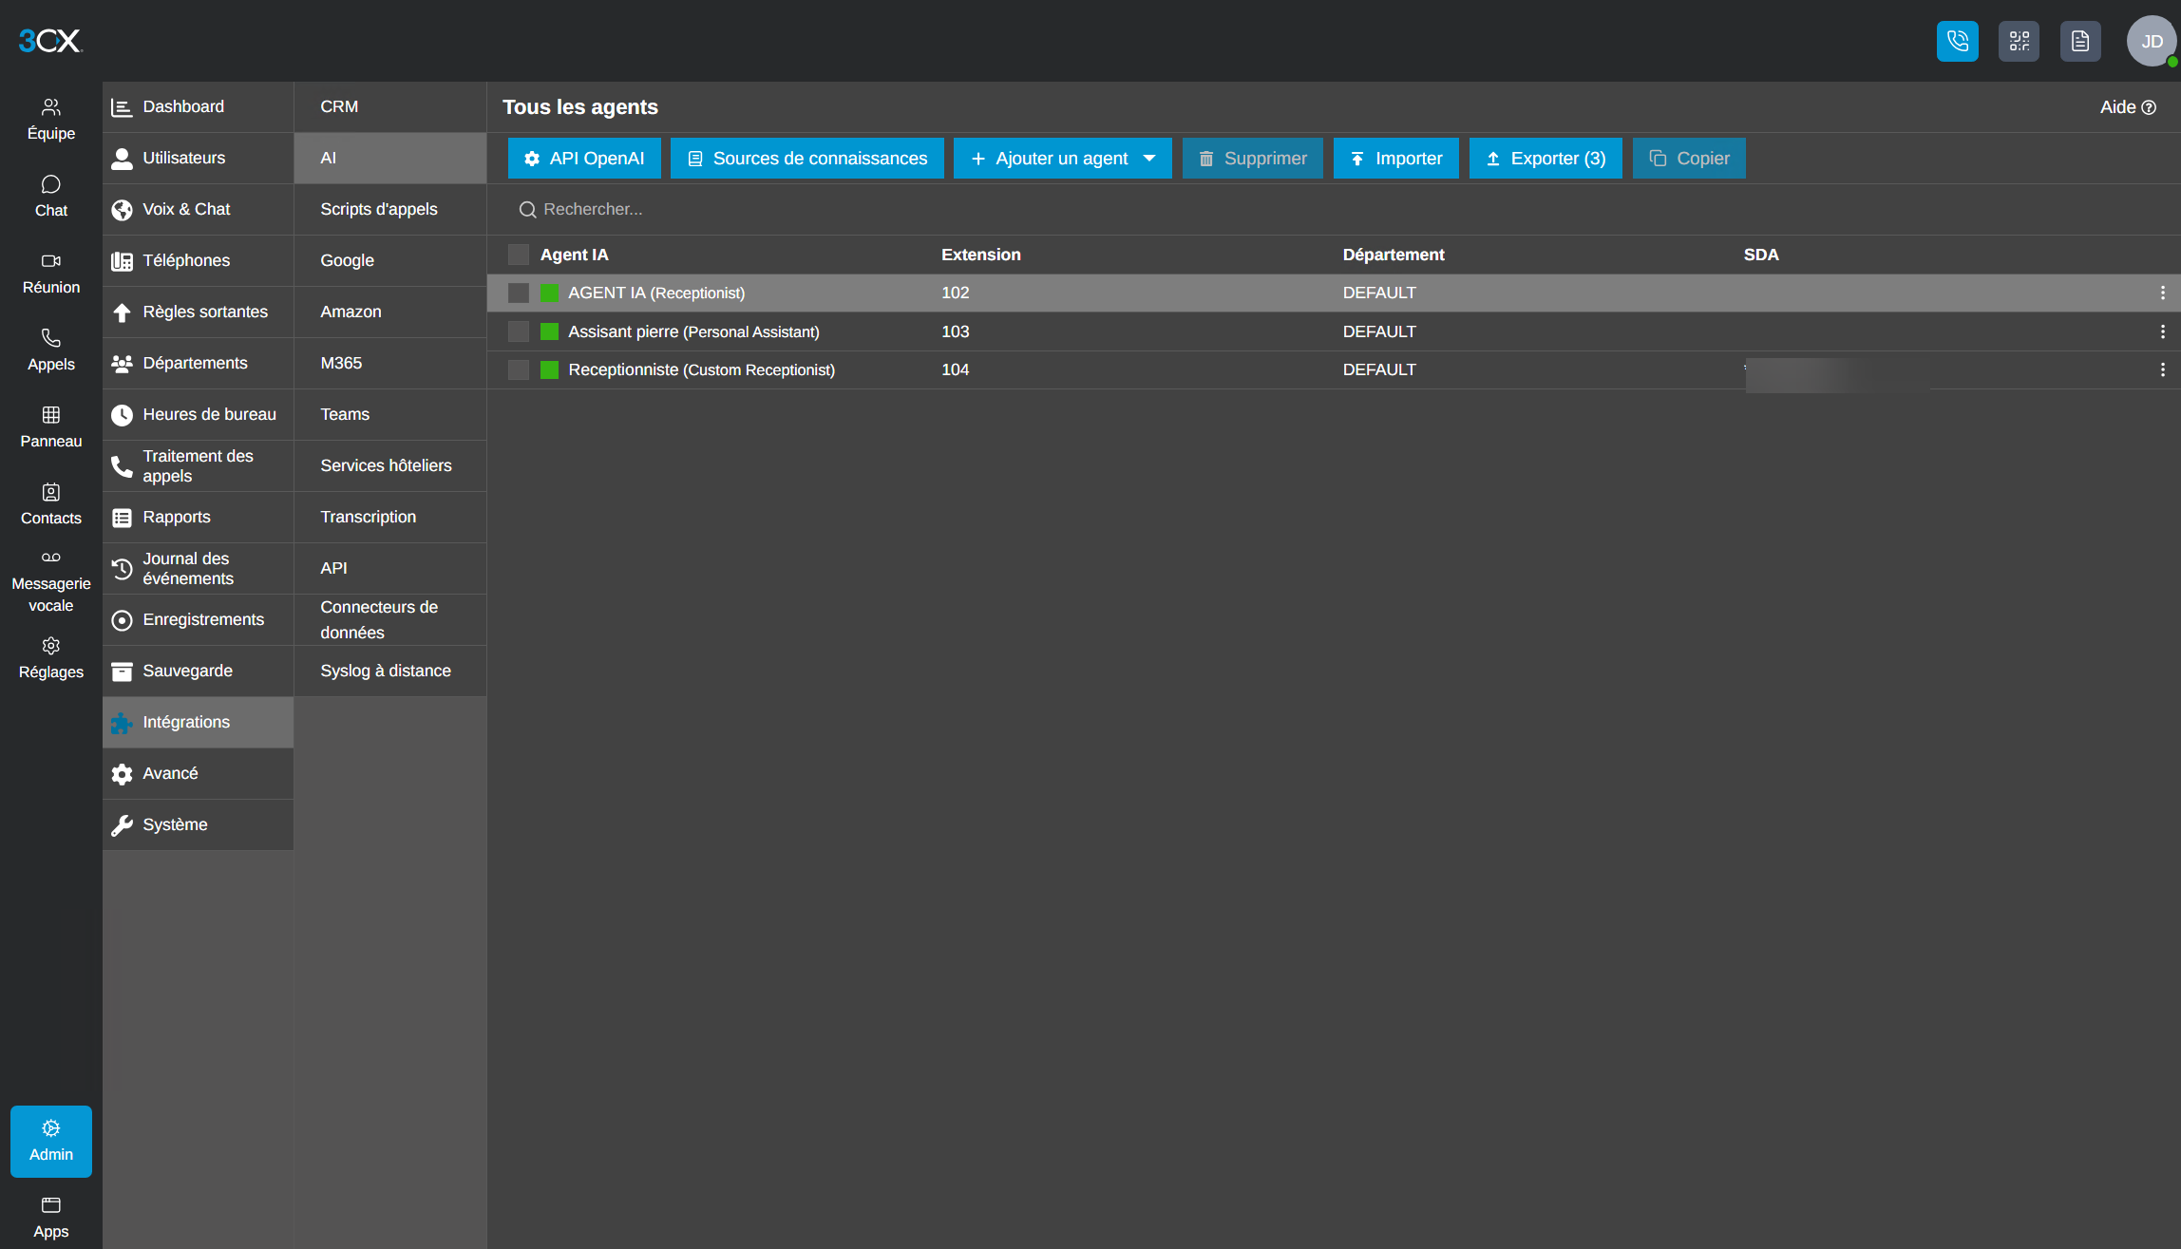The width and height of the screenshot is (2181, 1249).
Task: Open the document icon in top bar
Action: (2080, 41)
